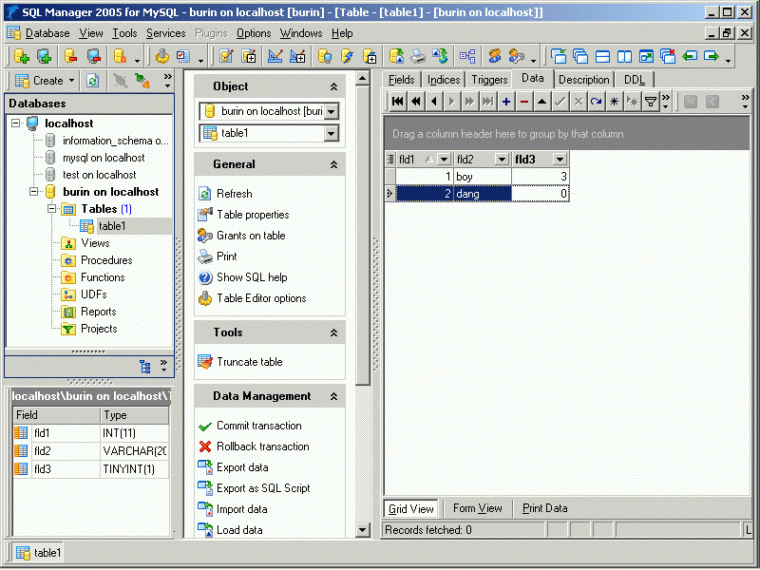Open the Print Data tab
The height and width of the screenshot is (570, 760).
[x=544, y=508]
